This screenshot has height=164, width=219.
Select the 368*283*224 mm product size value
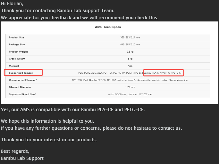point(130,37)
